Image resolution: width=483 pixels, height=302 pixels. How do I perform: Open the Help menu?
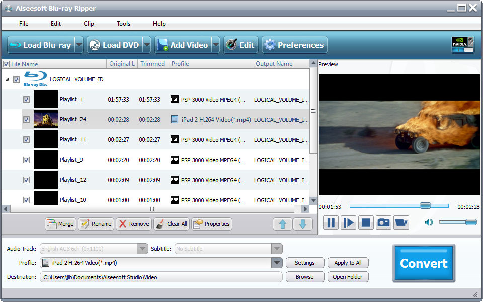159,24
